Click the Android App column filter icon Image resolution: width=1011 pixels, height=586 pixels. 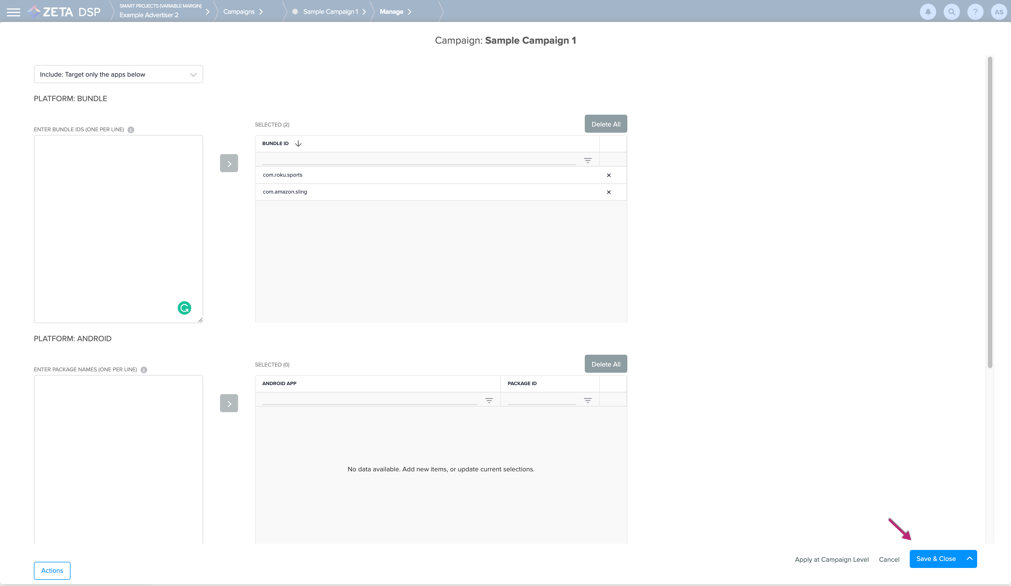[x=489, y=400]
